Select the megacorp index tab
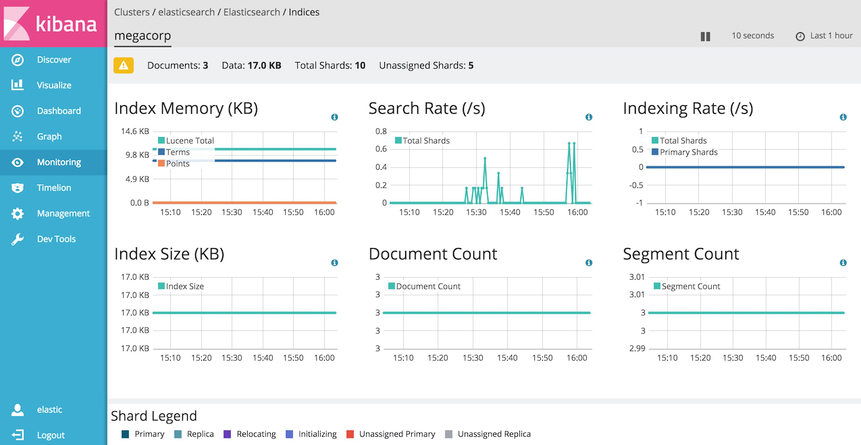The image size is (861, 445). pos(142,36)
